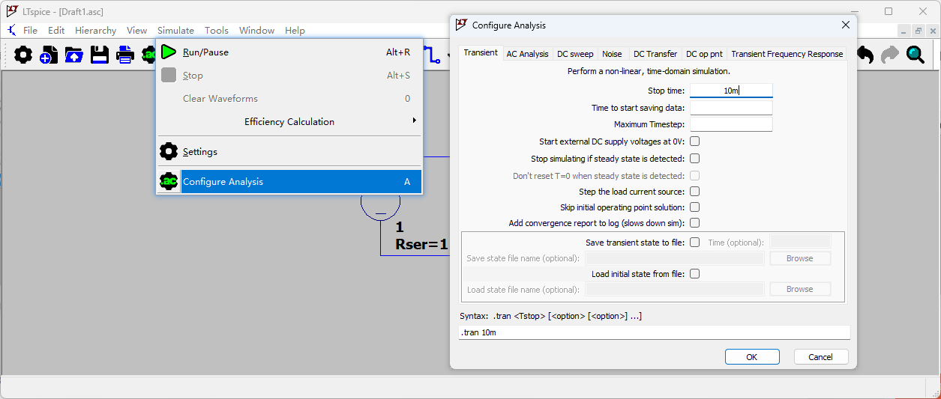This screenshot has height=399, width=941.
Task: Switch to the Transient tab
Action: [481, 52]
